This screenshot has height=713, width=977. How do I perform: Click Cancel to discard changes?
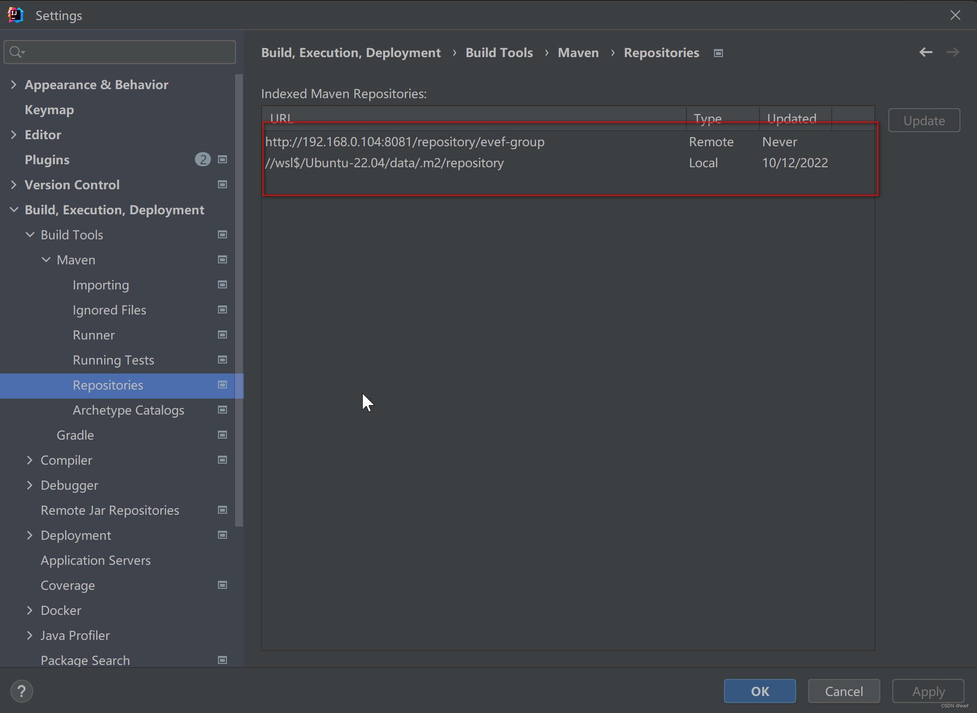[x=844, y=691]
